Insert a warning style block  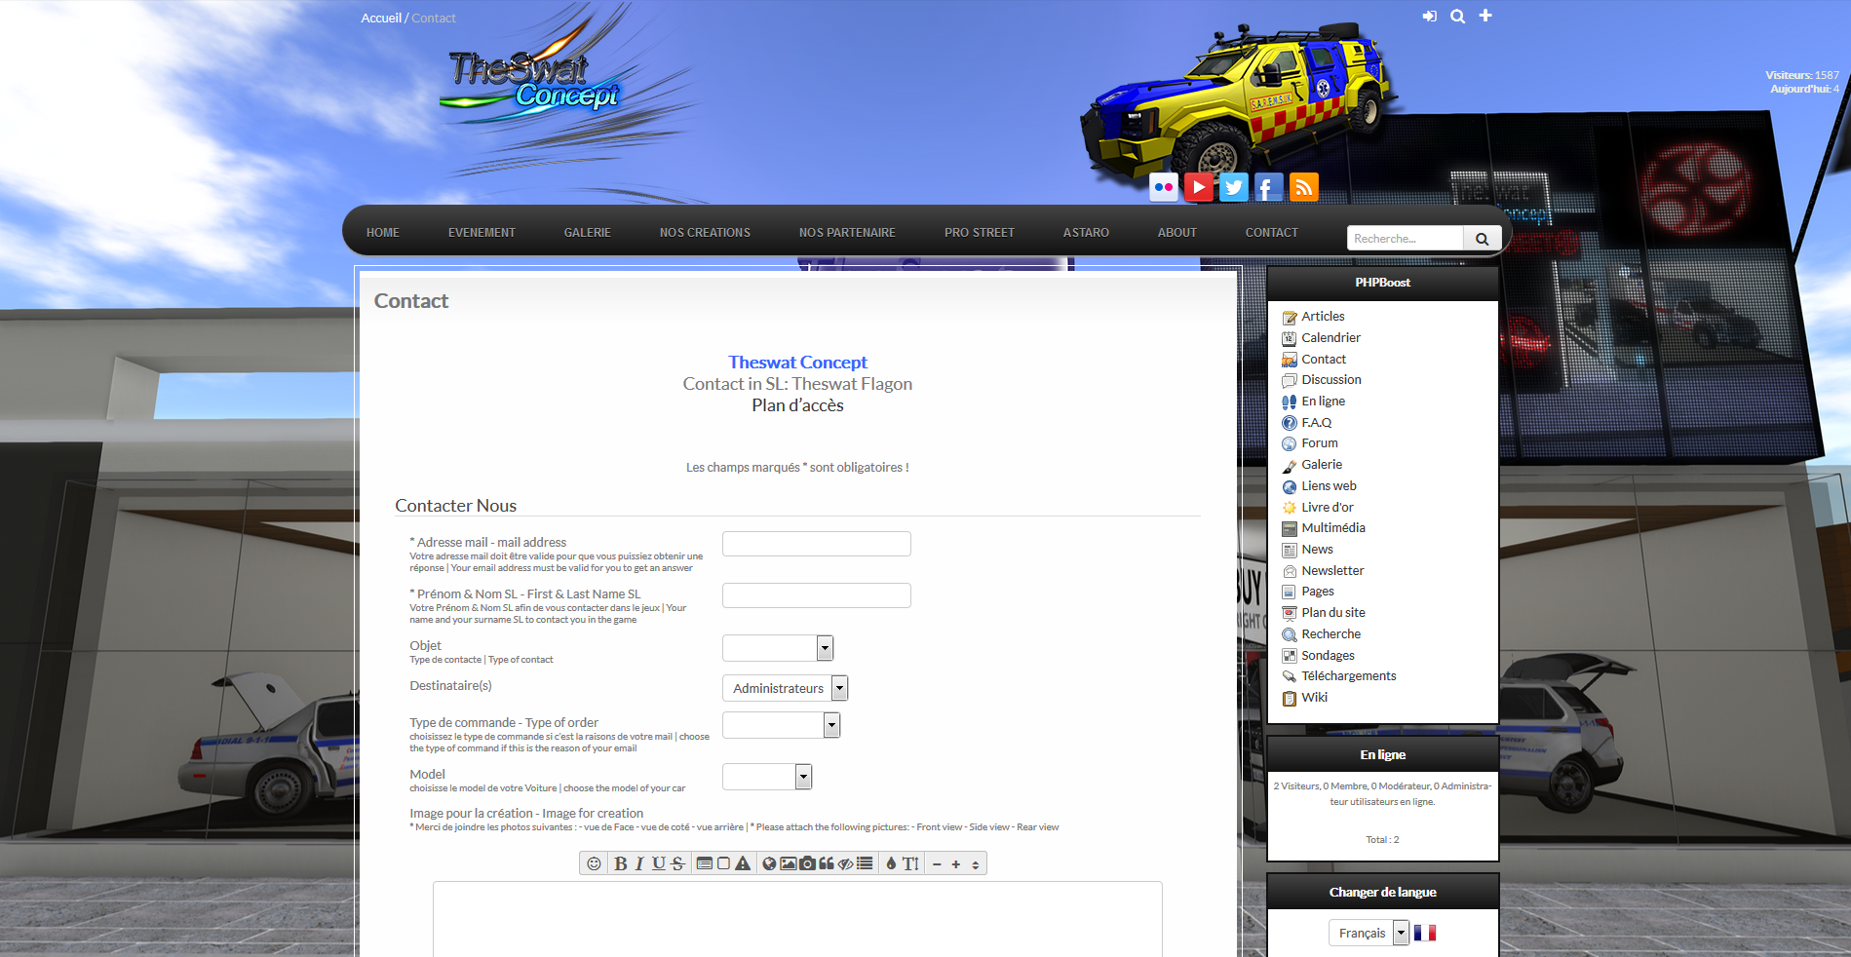click(x=743, y=863)
